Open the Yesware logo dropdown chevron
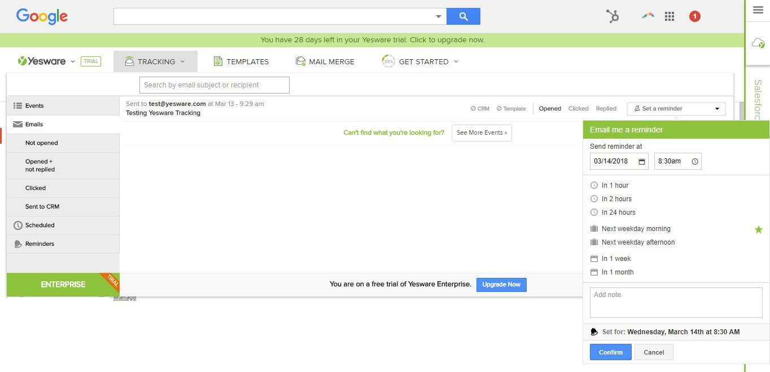This screenshot has width=770, height=372. click(x=73, y=61)
